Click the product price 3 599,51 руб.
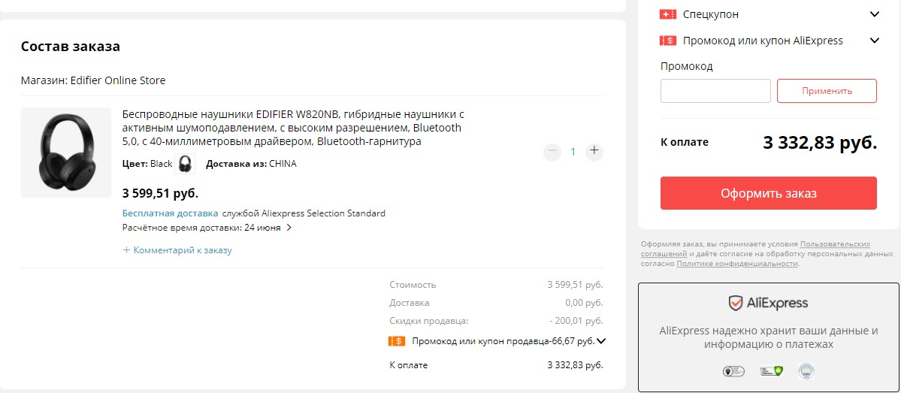The width and height of the screenshot is (901, 393). pos(160,193)
